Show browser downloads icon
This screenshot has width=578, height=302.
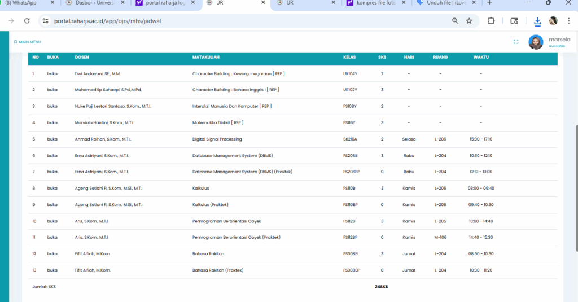537,21
